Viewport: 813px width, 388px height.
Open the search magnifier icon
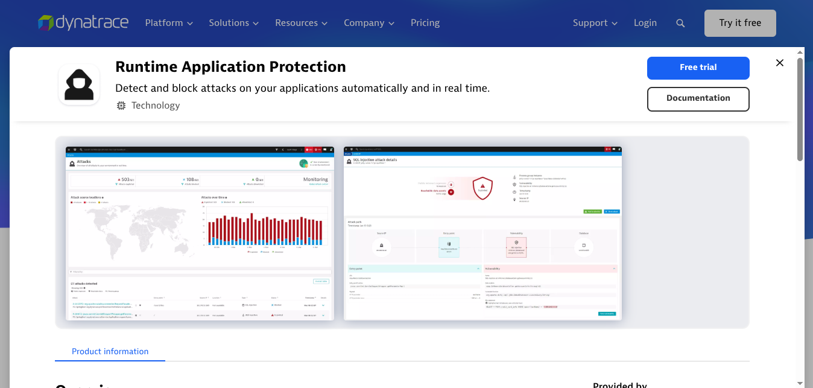tap(680, 22)
